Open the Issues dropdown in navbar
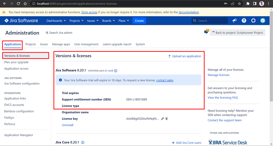The width and height of the screenshot is (273, 146). tap(93, 21)
